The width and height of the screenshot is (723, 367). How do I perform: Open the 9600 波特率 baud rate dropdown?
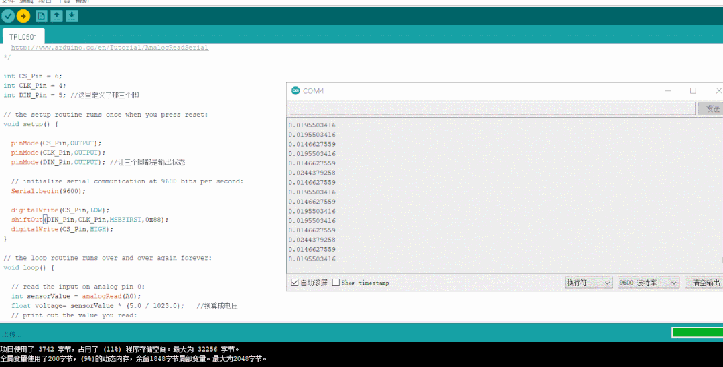pos(648,283)
